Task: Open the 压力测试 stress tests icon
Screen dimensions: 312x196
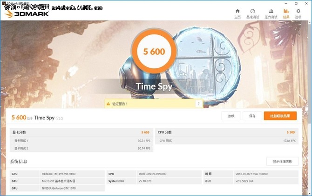Action: tap(271, 11)
